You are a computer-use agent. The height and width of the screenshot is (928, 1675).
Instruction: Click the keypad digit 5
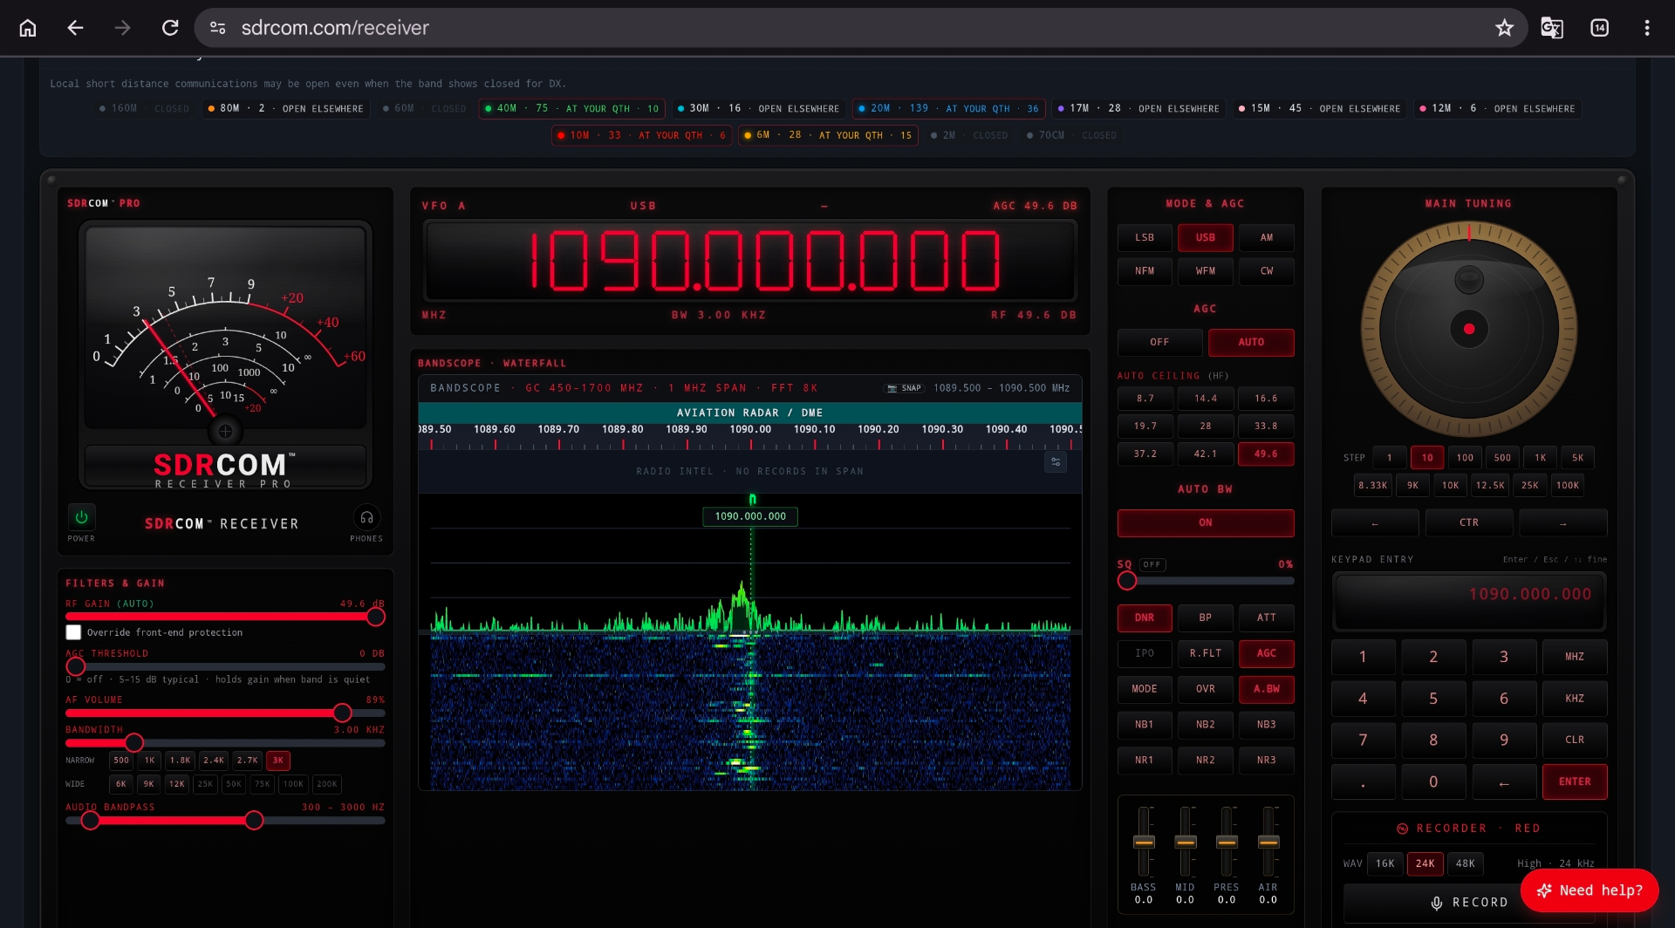click(1433, 699)
